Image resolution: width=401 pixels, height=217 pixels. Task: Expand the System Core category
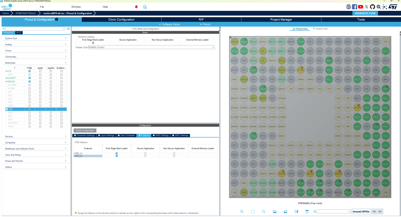pyautogui.click(x=35, y=38)
